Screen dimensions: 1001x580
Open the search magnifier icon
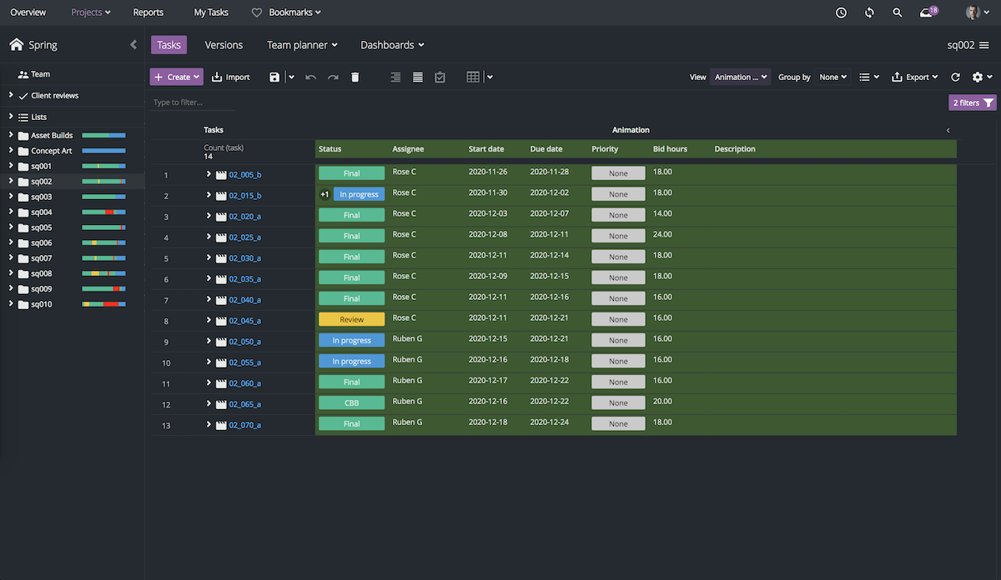(898, 12)
